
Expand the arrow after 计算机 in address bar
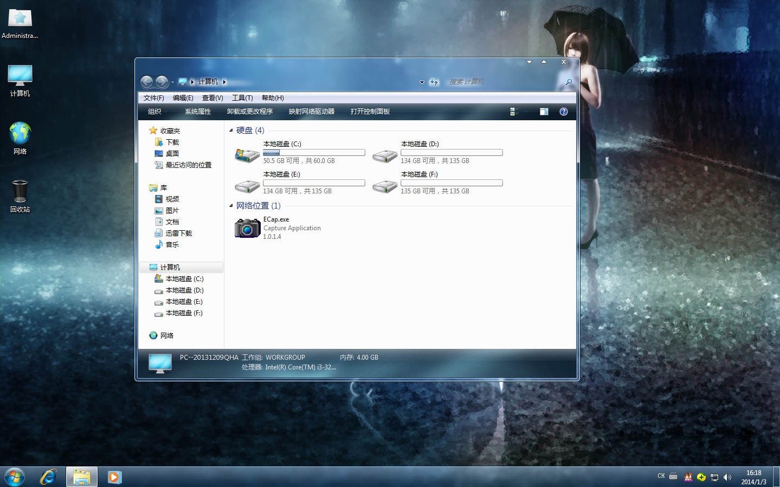click(x=224, y=82)
